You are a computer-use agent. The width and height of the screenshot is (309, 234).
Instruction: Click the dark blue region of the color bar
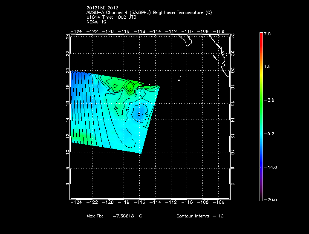[261, 170]
